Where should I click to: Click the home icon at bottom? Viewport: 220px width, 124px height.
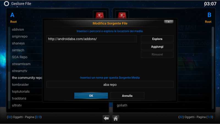116,118
